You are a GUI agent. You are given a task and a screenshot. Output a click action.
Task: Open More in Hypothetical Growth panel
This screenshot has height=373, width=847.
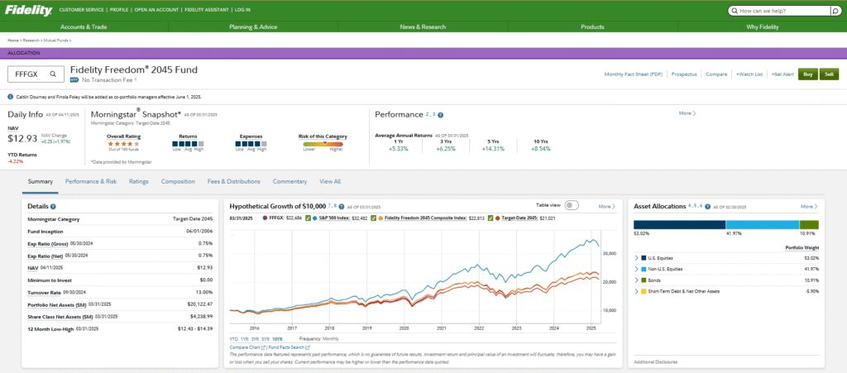click(x=606, y=206)
